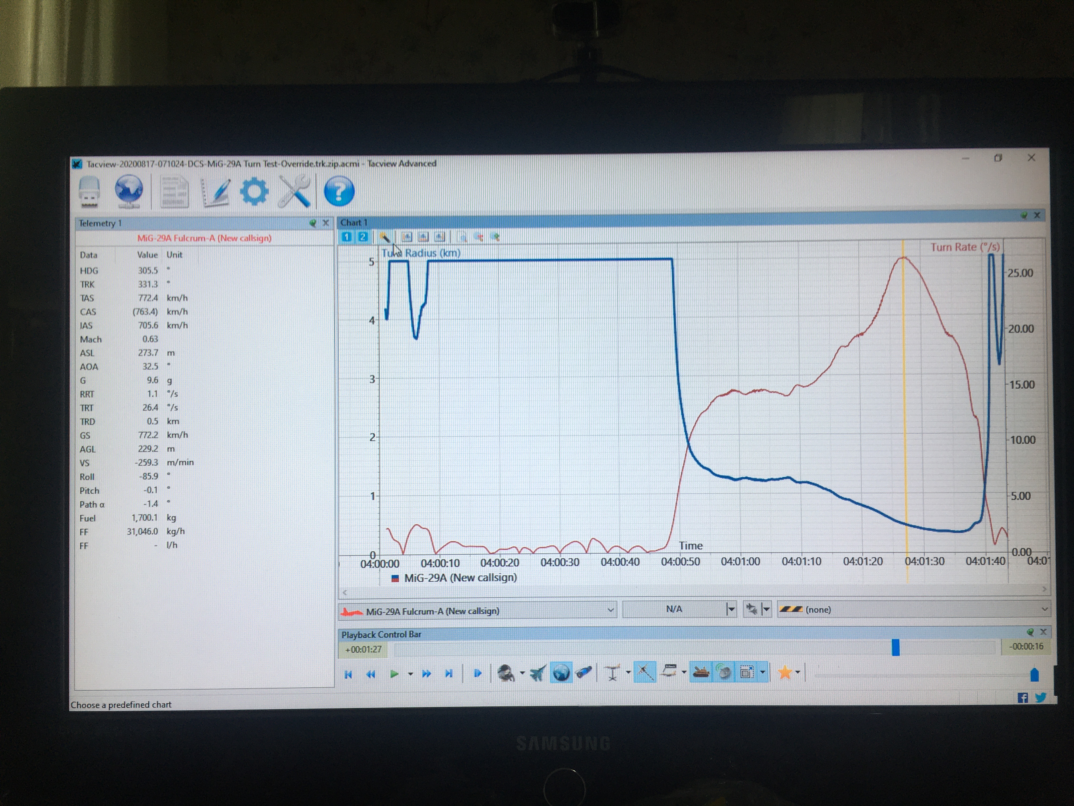
Task: Click the chart horizontal scrollbar
Action: pos(694,591)
